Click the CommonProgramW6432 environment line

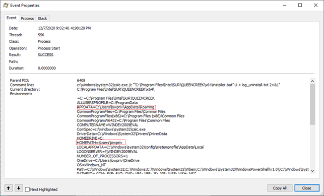click(123, 120)
